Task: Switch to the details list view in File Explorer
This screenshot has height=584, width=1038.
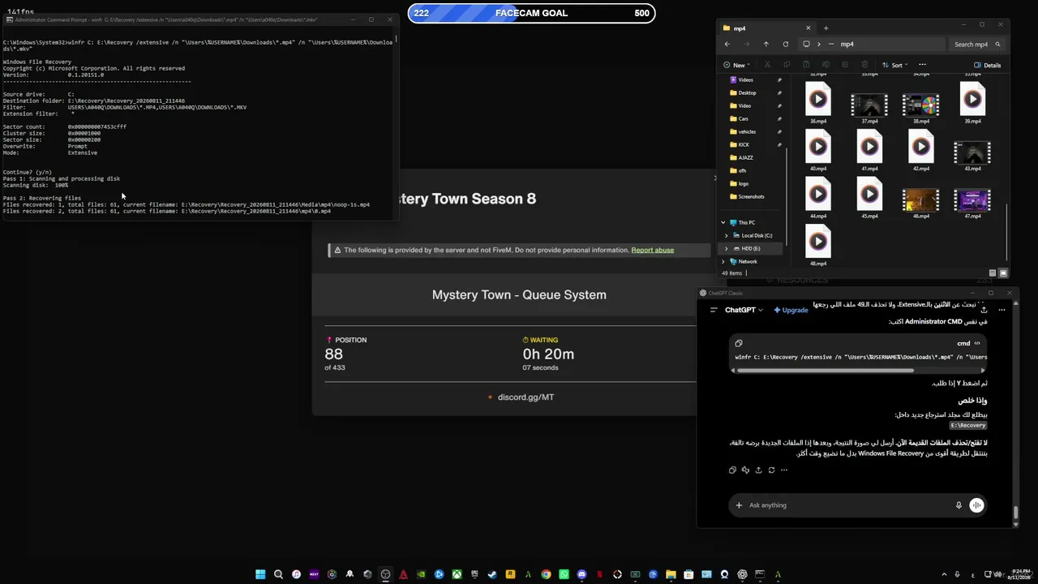Action: [993, 273]
